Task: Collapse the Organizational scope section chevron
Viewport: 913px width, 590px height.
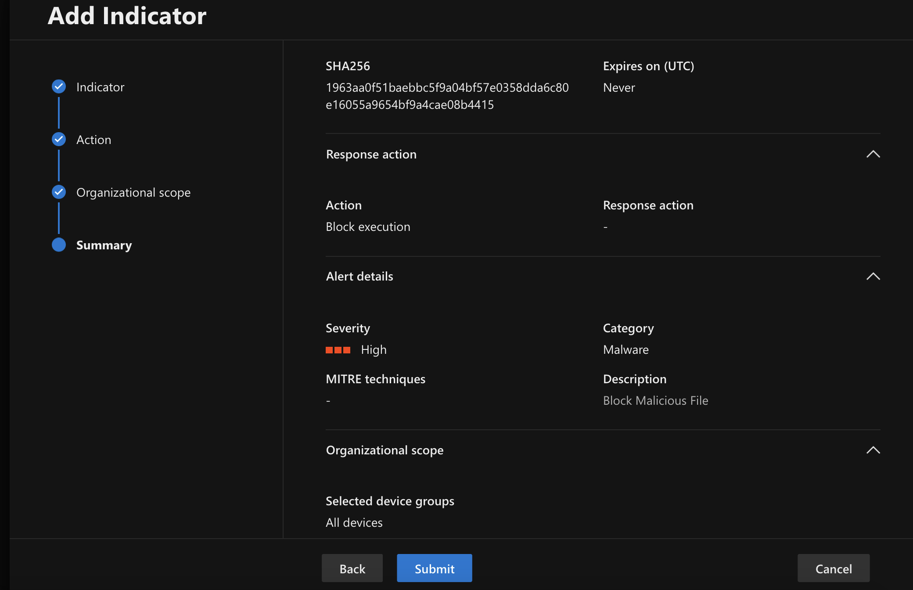Action: pyautogui.click(x=873, y=450)
